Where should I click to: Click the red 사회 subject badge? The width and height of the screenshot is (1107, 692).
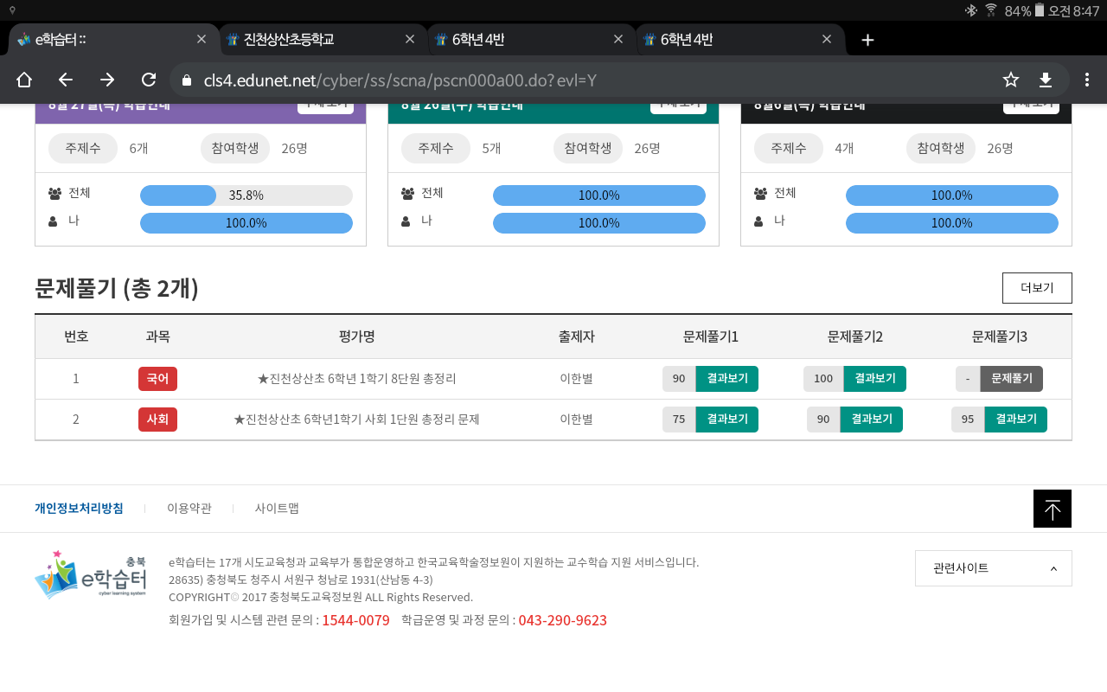click(158, 420)
